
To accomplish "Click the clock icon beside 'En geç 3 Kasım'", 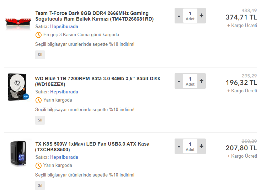I will point(38,35).
